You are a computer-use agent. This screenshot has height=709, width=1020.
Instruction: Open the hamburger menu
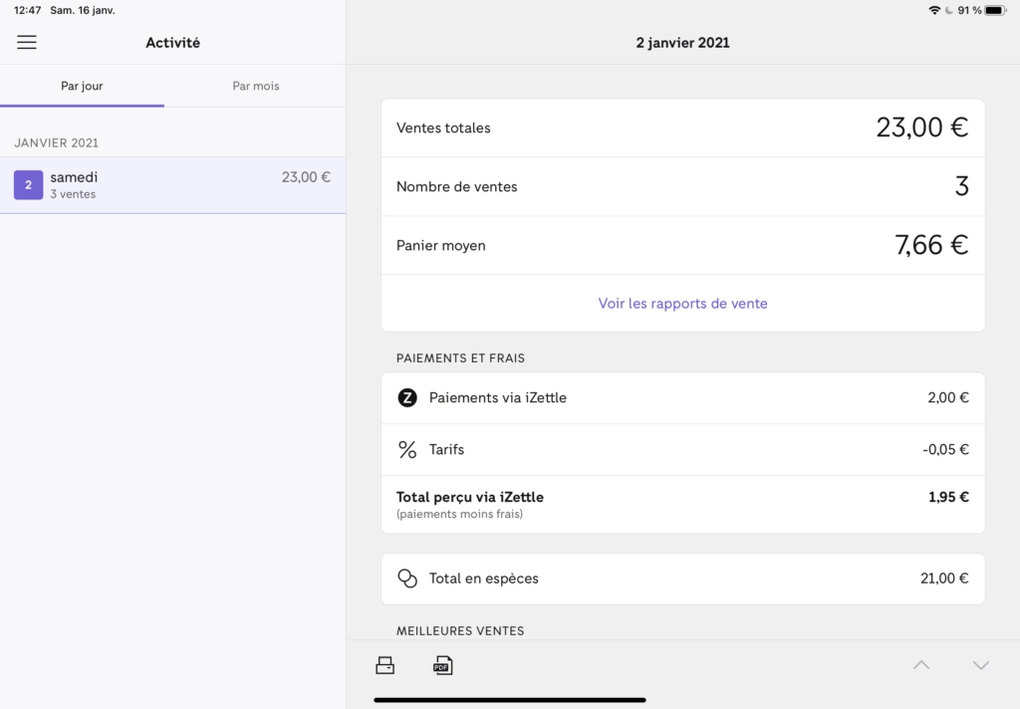point(27,42)
